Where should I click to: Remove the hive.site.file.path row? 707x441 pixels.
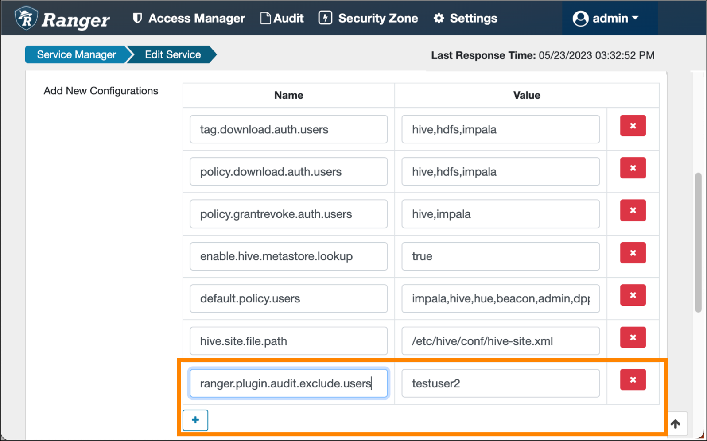633,337
